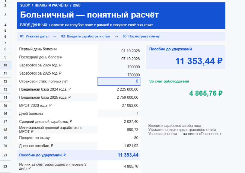This screenshot has width=245, height=173.
Task: Click the sick days value 7
Action: pos(137,114)
